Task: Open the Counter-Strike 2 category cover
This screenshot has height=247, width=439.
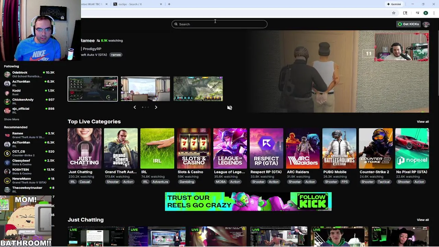Action: pos(376,148)
